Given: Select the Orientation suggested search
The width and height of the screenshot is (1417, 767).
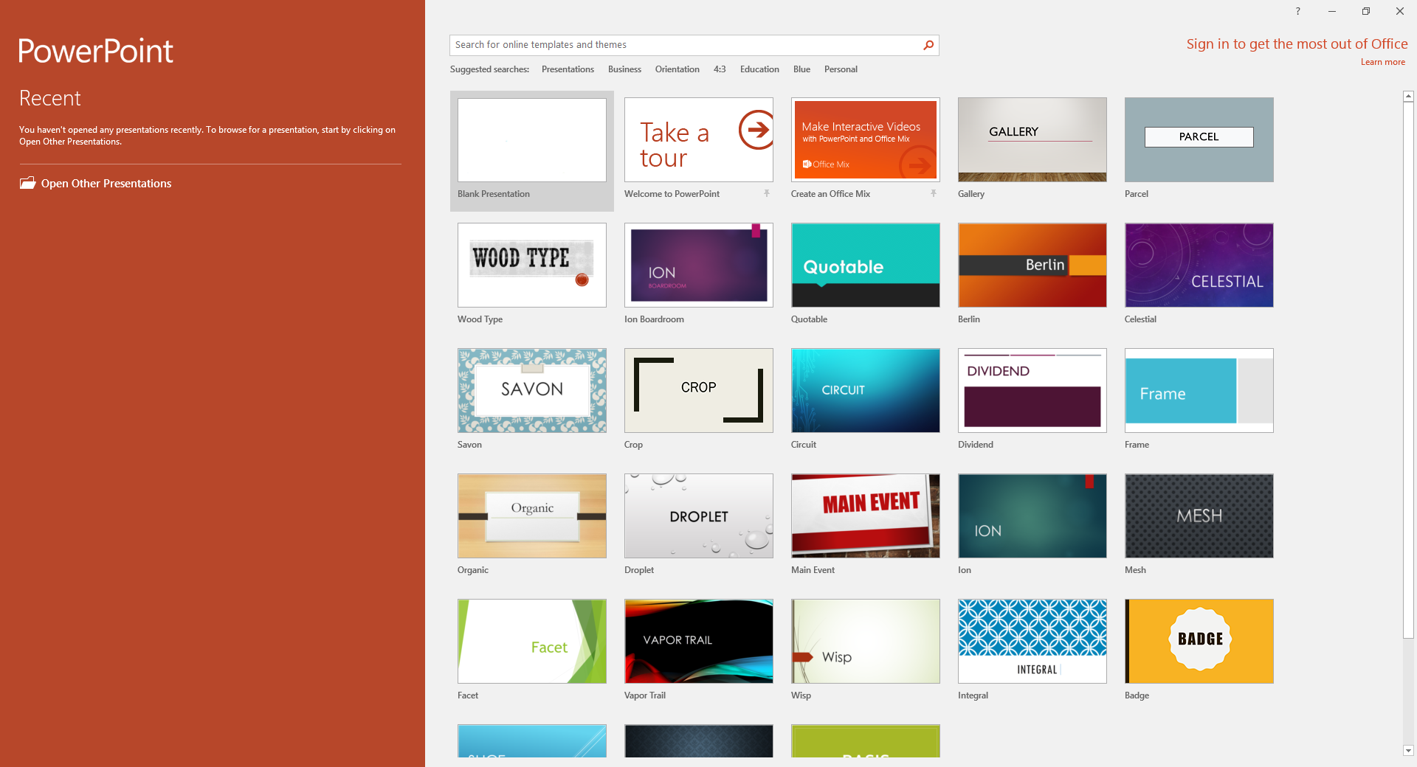Looking at the screenshot, I should 677,69.
